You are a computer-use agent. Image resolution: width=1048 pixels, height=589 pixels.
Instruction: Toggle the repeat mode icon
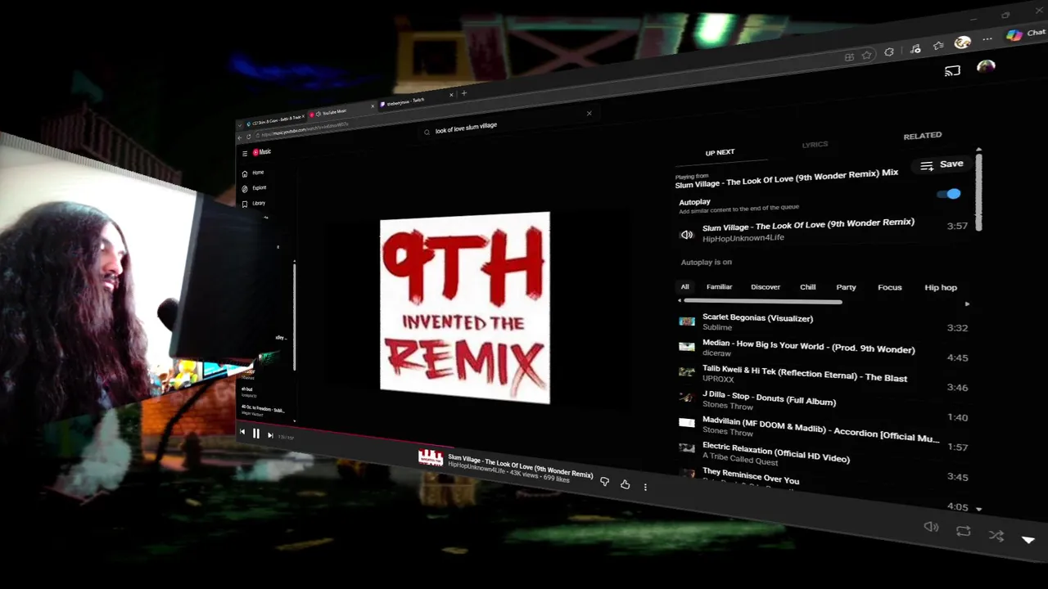(964, 531)
